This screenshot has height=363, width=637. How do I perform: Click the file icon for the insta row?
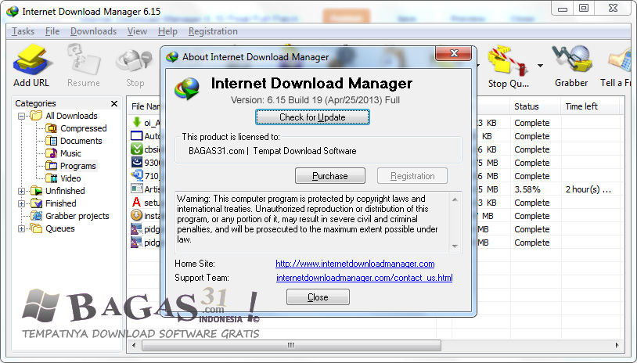tap(136, 215)
